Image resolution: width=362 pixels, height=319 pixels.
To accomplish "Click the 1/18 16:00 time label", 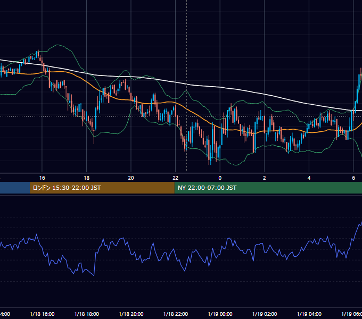I will pyautogui.click(x=42, y=314).
